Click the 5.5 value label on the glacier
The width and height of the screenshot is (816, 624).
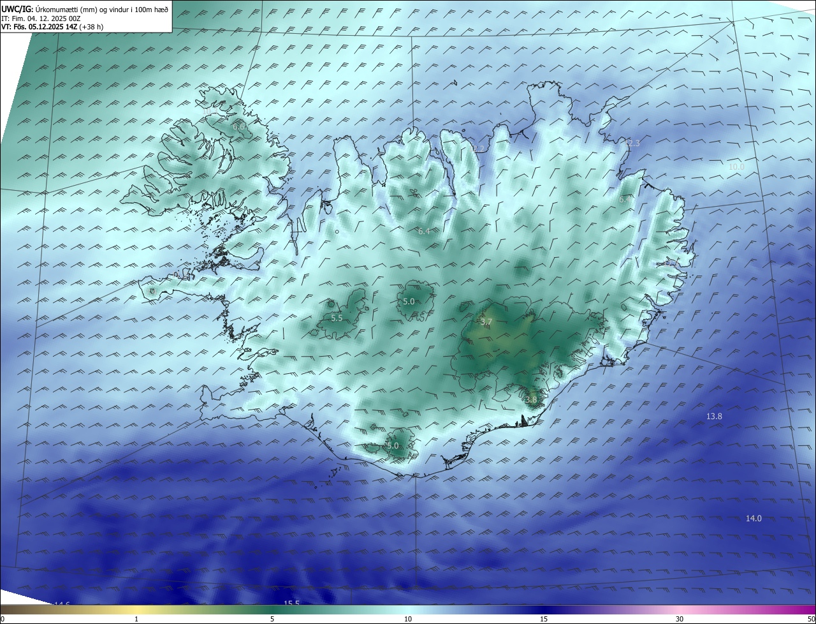(337, 318)
